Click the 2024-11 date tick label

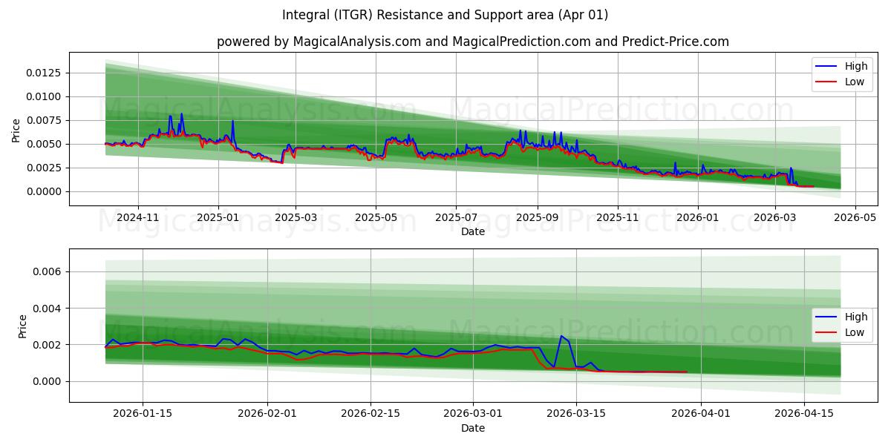pos(138,217)
